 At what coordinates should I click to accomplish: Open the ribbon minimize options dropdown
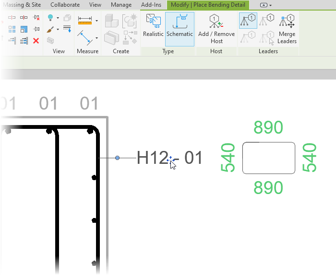coord(266,5)
